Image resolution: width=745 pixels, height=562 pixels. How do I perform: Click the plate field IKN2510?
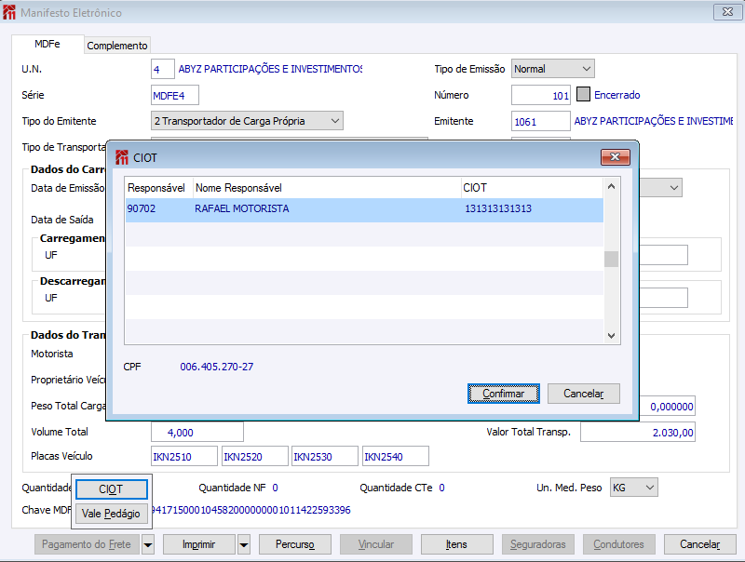184,457
